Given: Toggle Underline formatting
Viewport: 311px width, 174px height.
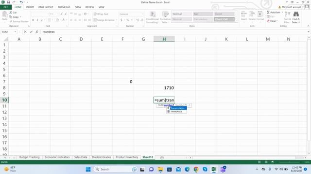Looking at the screenshot, I should coord(41,20).
